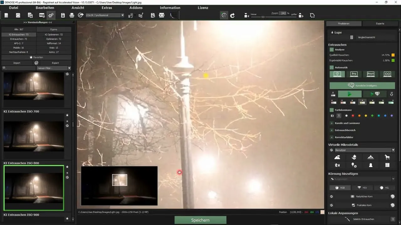Toggle the eye icon under Farbdominanz
Image resolution: width=401 pixels, height=225 pixels.
339,116
